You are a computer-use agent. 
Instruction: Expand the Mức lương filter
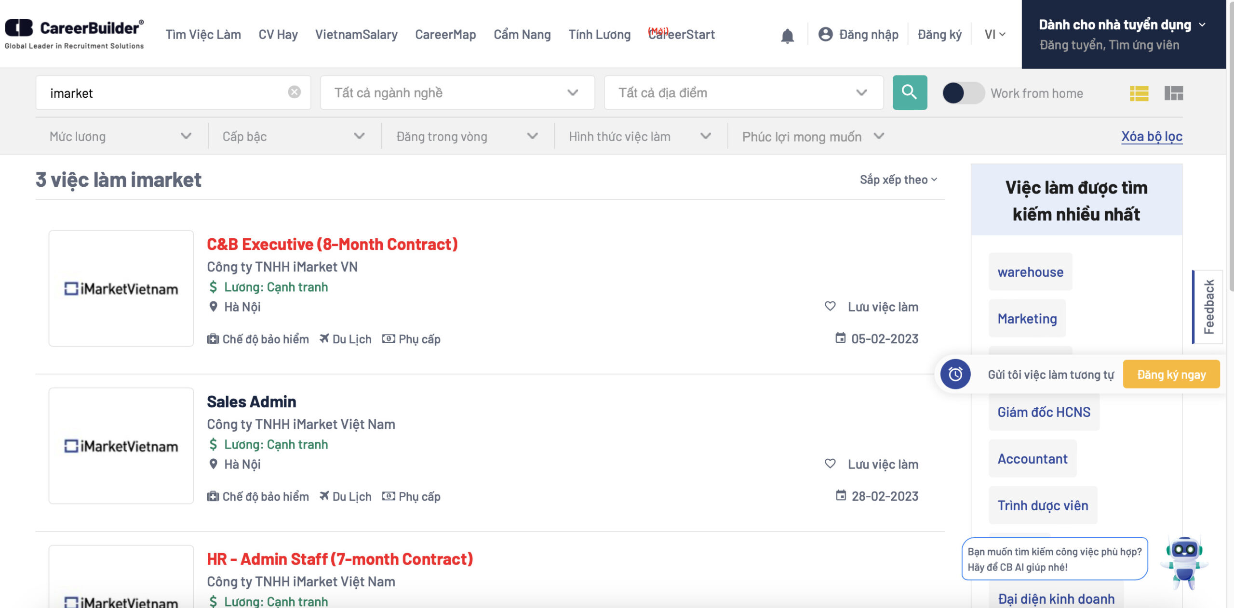tap(121, 136)
